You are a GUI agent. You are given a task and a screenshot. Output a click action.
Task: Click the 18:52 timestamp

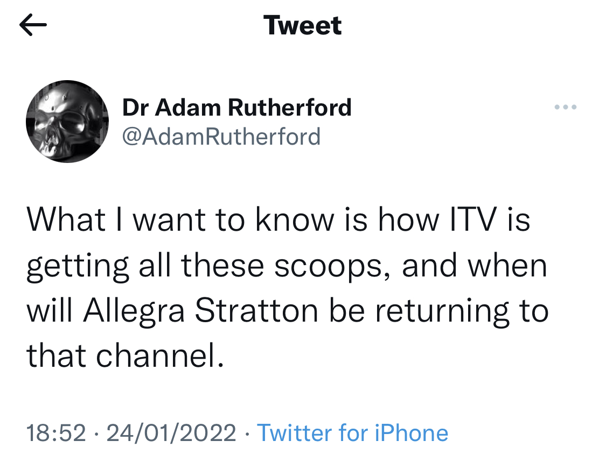(56, 433)
